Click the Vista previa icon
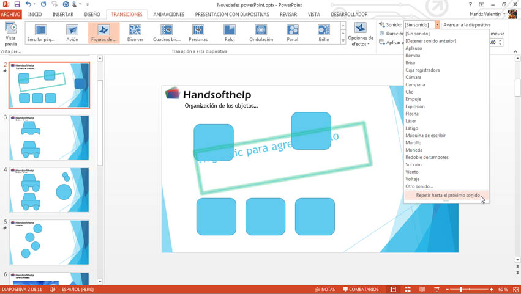 click(x=10, y=34)
